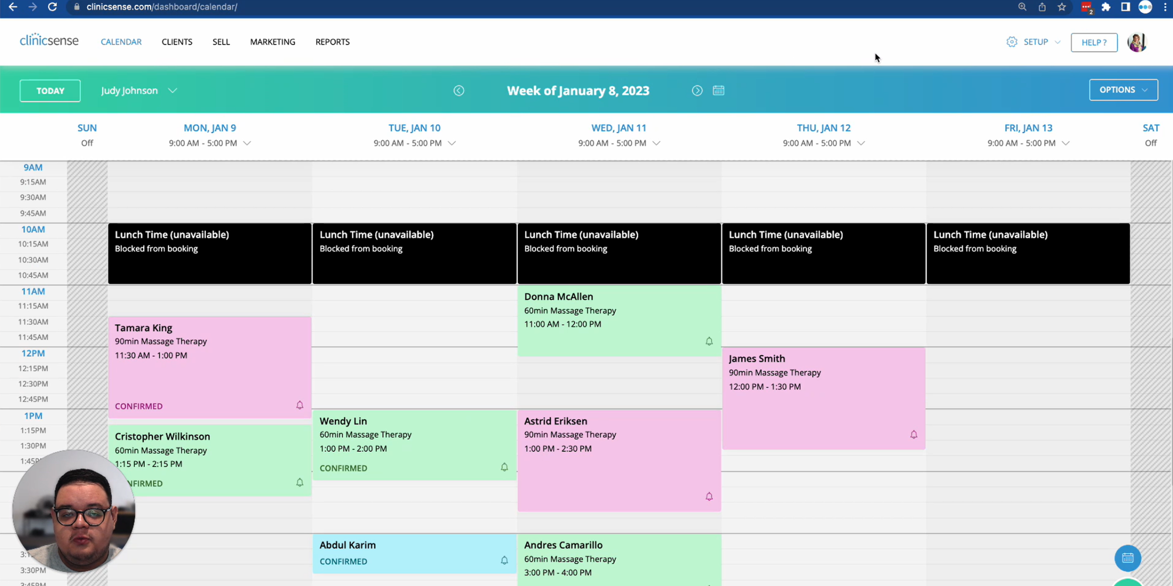The height and width of the screenshot is (586, 1173).
Task: Click bell icon on Tamara King appointment
Action: point(300,405)
